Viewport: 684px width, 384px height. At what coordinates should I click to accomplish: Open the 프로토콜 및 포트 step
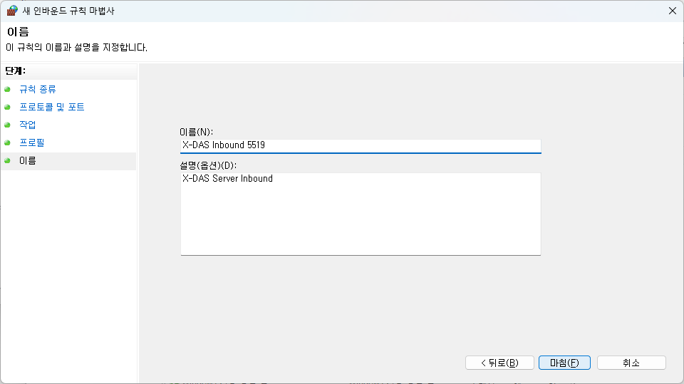[x=52, y=107]
